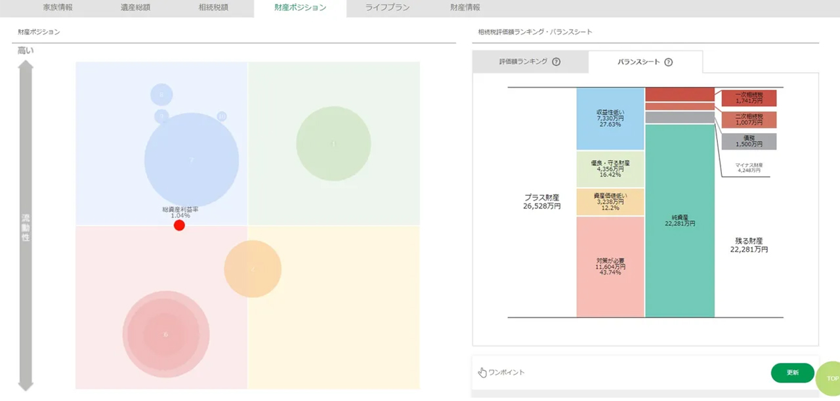
Task: Go to the ライフプラン tab
Action: pyautogui.click(x=386, y=8)
